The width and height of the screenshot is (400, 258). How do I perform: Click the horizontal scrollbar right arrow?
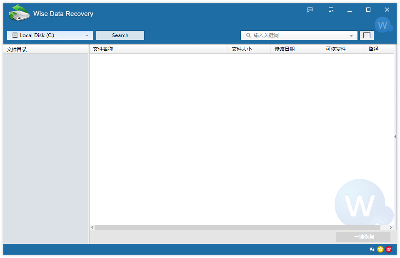click(x=391, y=228)
